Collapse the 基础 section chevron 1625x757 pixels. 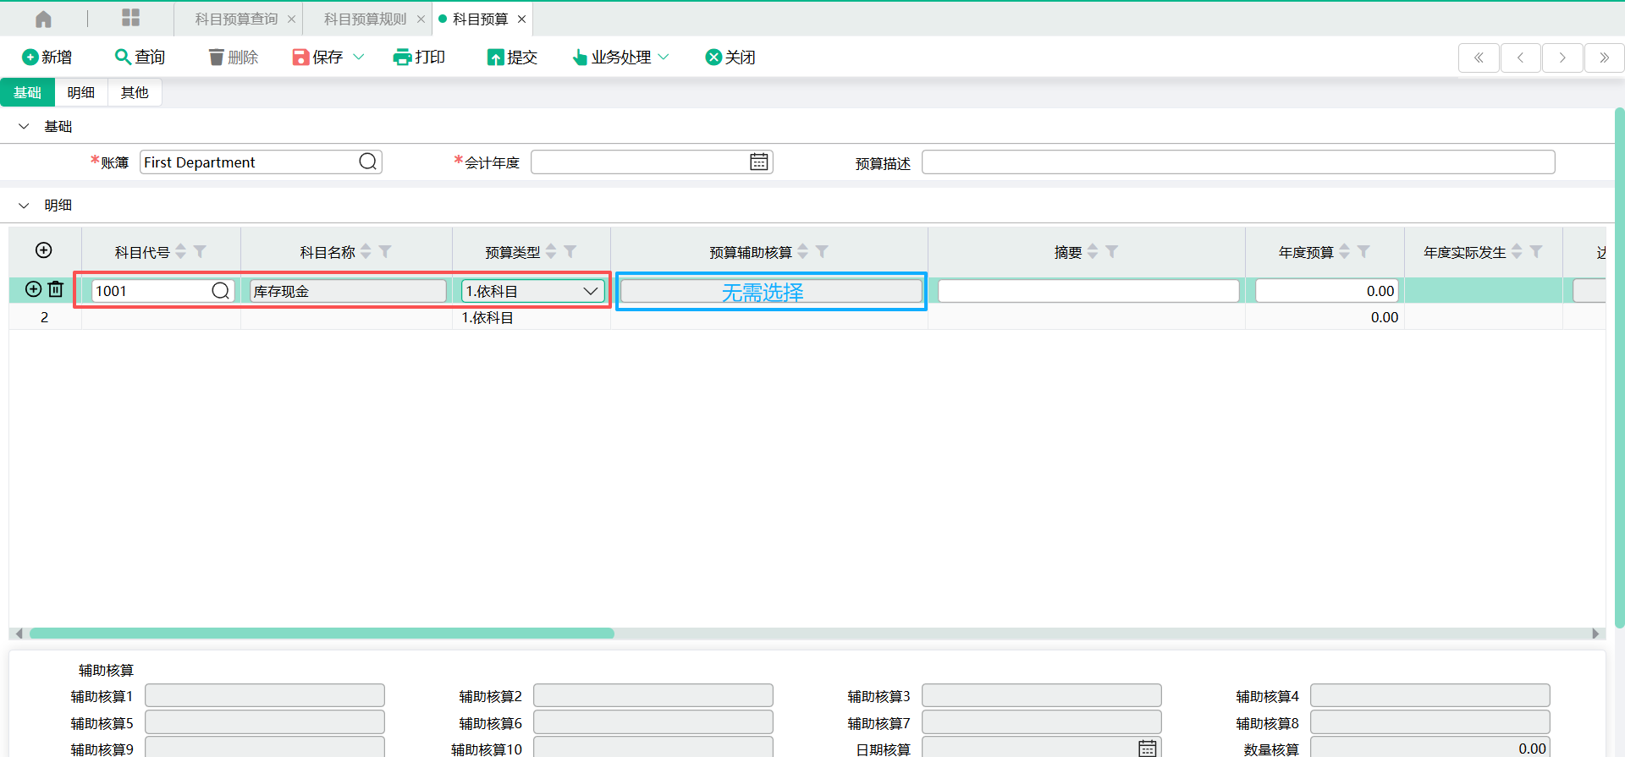click(24, 126)
